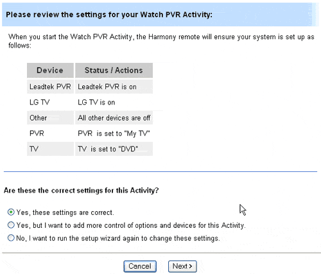Click the Device column header
This screenshot has height=274, width=321.
pos(50,71)
